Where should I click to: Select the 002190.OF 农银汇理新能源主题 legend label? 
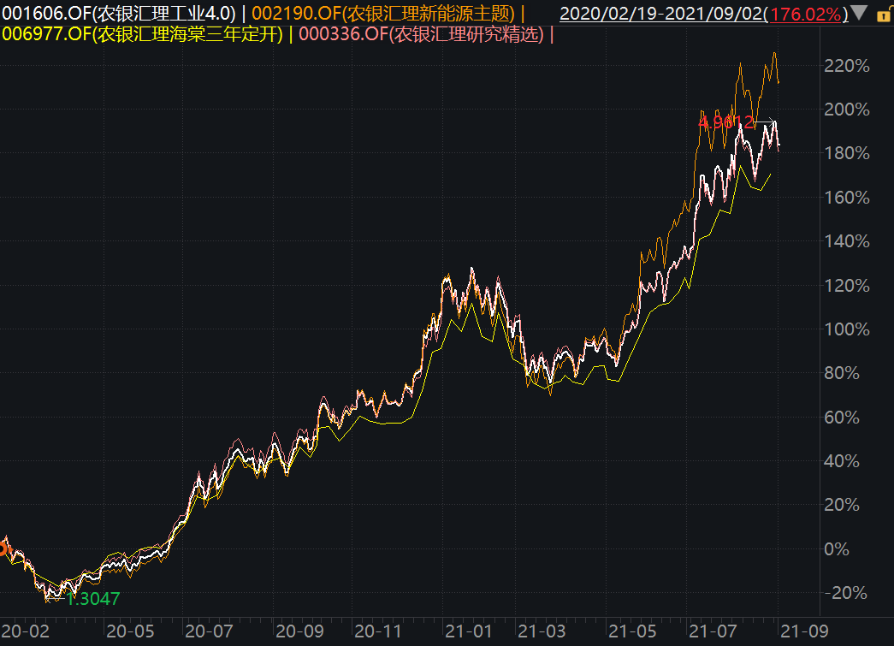pyautogui.click(x=383, y=13)
